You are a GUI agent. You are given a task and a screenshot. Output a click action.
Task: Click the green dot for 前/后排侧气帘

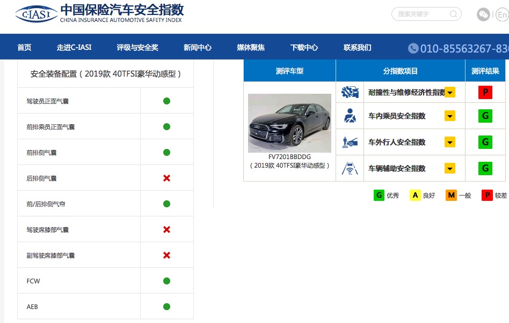coord(166,204)
